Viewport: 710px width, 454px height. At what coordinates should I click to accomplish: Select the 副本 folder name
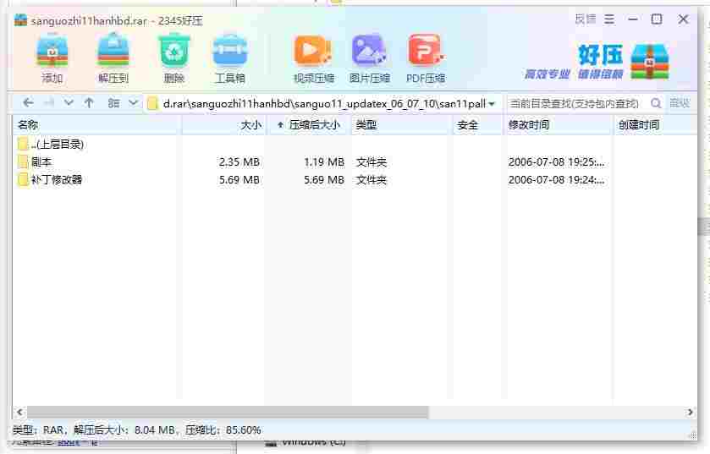(41, 161)
